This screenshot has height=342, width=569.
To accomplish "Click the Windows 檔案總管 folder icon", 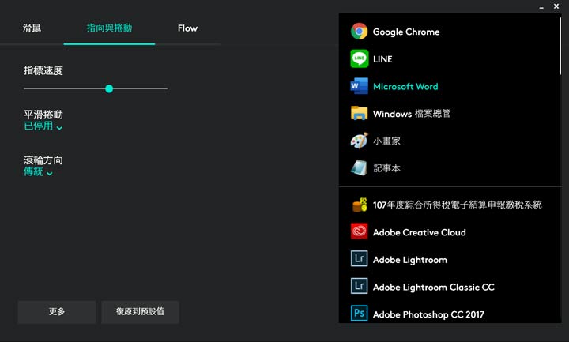I will pos(359,113).
